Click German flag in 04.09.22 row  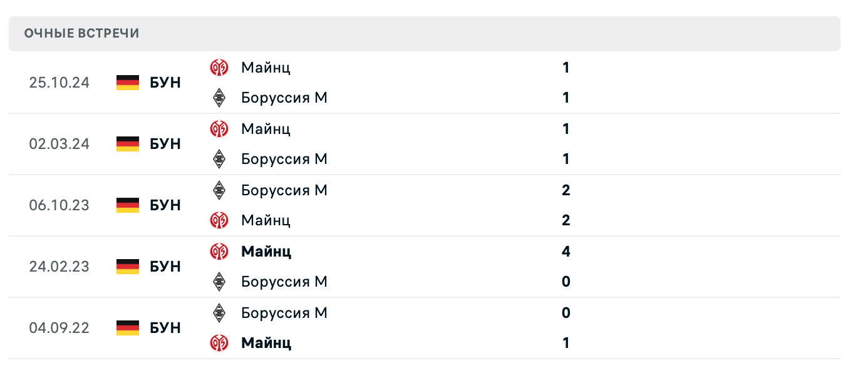(128, 328)
